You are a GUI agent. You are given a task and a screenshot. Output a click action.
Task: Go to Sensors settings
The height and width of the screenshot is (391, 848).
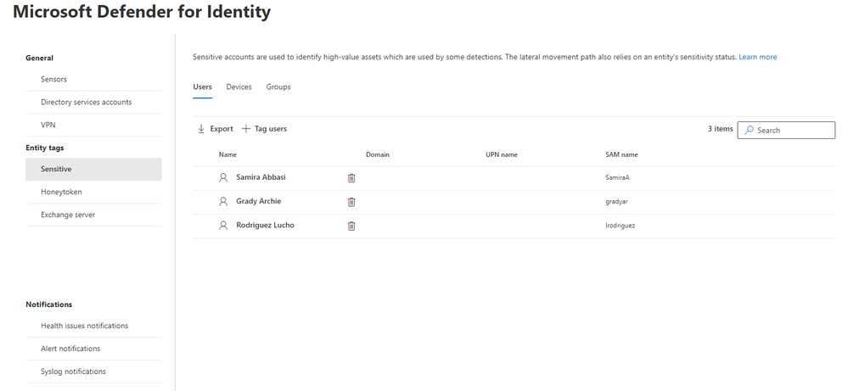pos(53,80)
